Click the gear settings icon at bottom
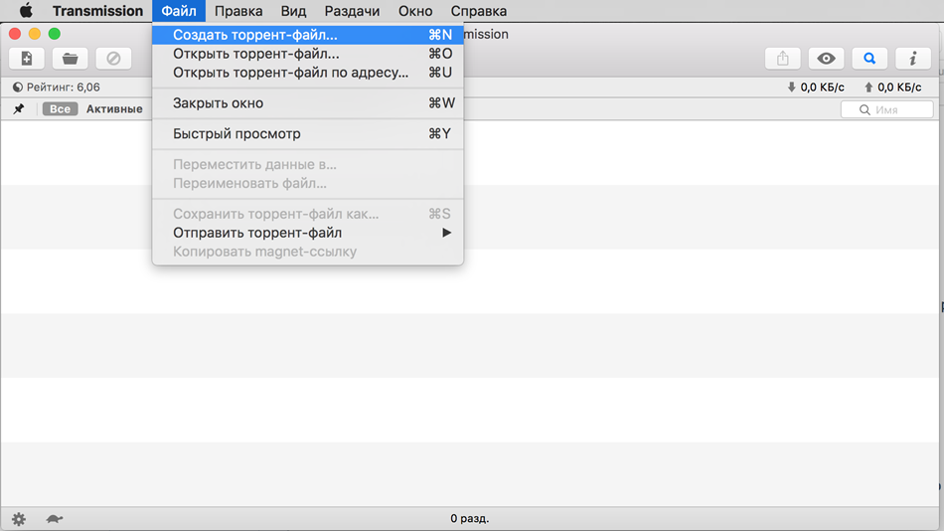Screen dimensions: 944x531 click(19, 519)
